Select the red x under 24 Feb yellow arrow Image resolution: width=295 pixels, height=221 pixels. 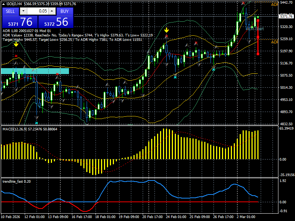pyautogui.click(x=167, y=36)
